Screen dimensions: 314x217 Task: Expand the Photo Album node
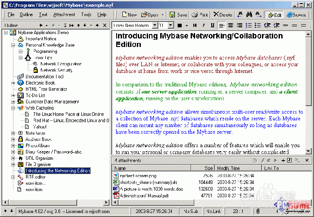13,146
